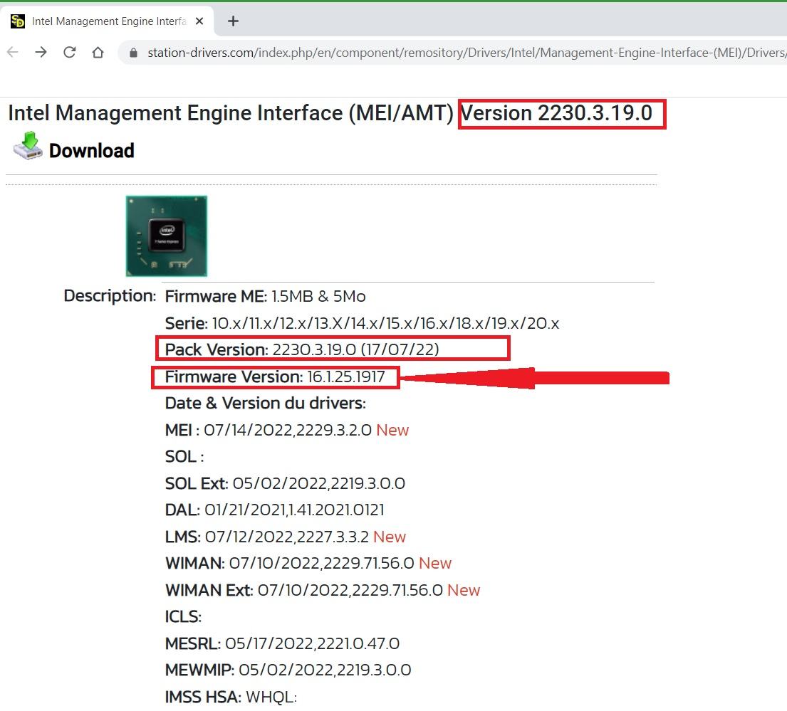
Task: Reload the page with the refresh icon
Action: (69, 52)
